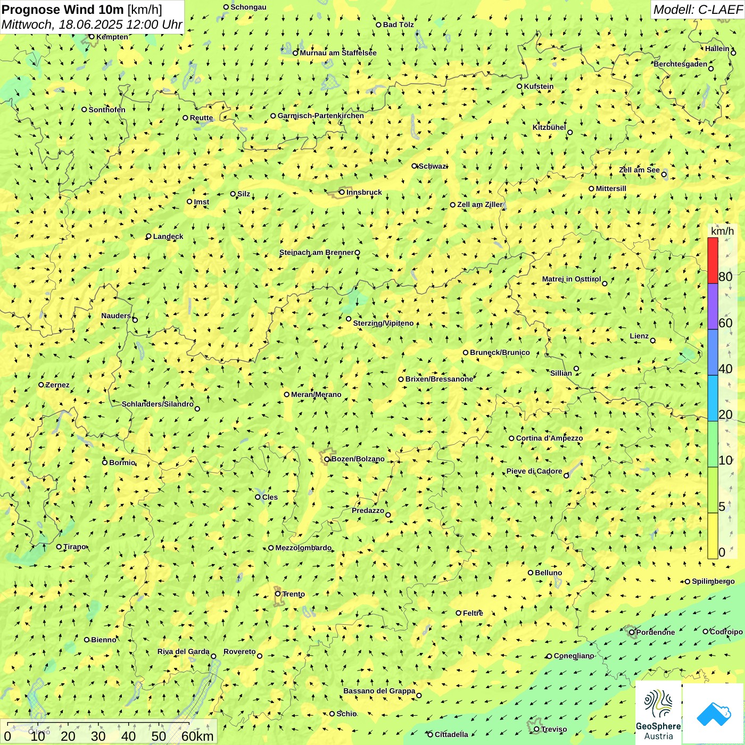The image size is (745, 745).
Task: Click the 'Bienno' label
Action: [104, 640]
